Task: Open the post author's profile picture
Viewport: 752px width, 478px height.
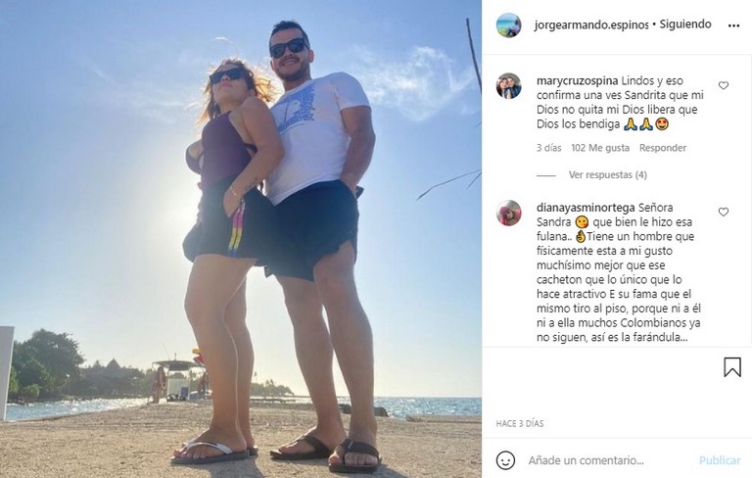Action: tap(508, 24)
